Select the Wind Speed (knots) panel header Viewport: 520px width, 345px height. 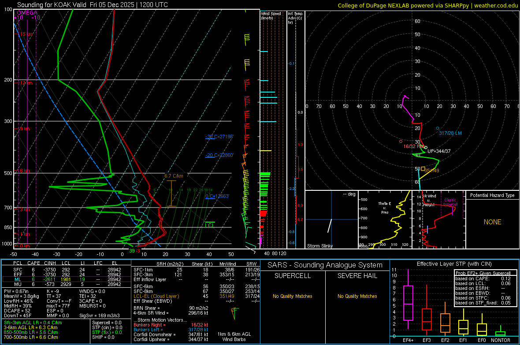pos(271,15)
